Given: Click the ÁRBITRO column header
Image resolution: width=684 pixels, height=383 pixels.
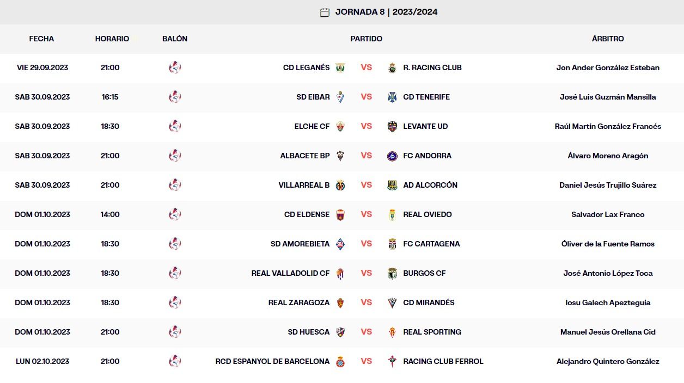Looking at the screenshot, I should pyautogui.click(x=608, y=39).
